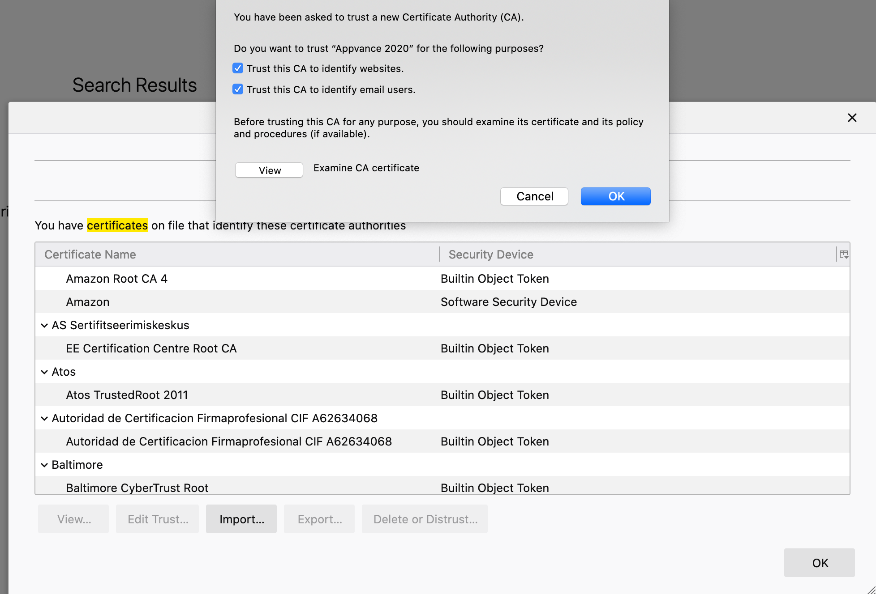Viewport: 876px width, 594px height.
Task: Select the Baltimore CyberTrust Root certificate
Action: click(x=442, y=486)
